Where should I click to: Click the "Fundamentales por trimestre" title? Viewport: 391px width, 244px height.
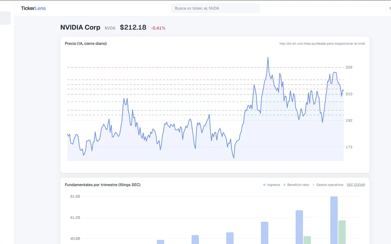click(x=103, y=185)
